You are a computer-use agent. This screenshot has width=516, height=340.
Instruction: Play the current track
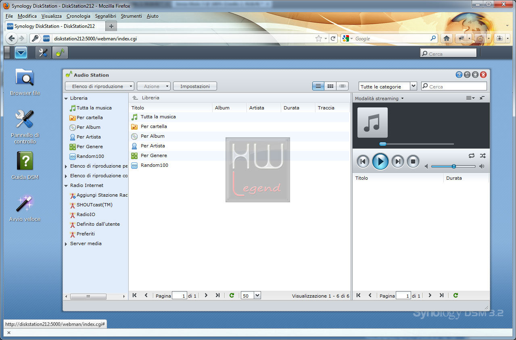(380, 162)
